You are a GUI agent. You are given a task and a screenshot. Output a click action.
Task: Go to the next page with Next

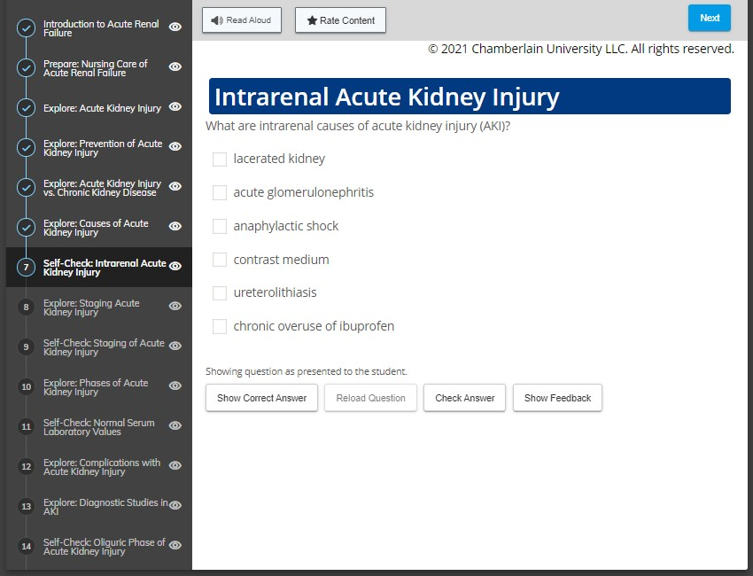point(710,19)
